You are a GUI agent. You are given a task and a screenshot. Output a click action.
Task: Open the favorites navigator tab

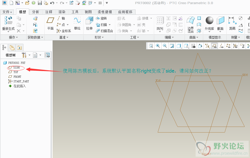tap(19, 48)
